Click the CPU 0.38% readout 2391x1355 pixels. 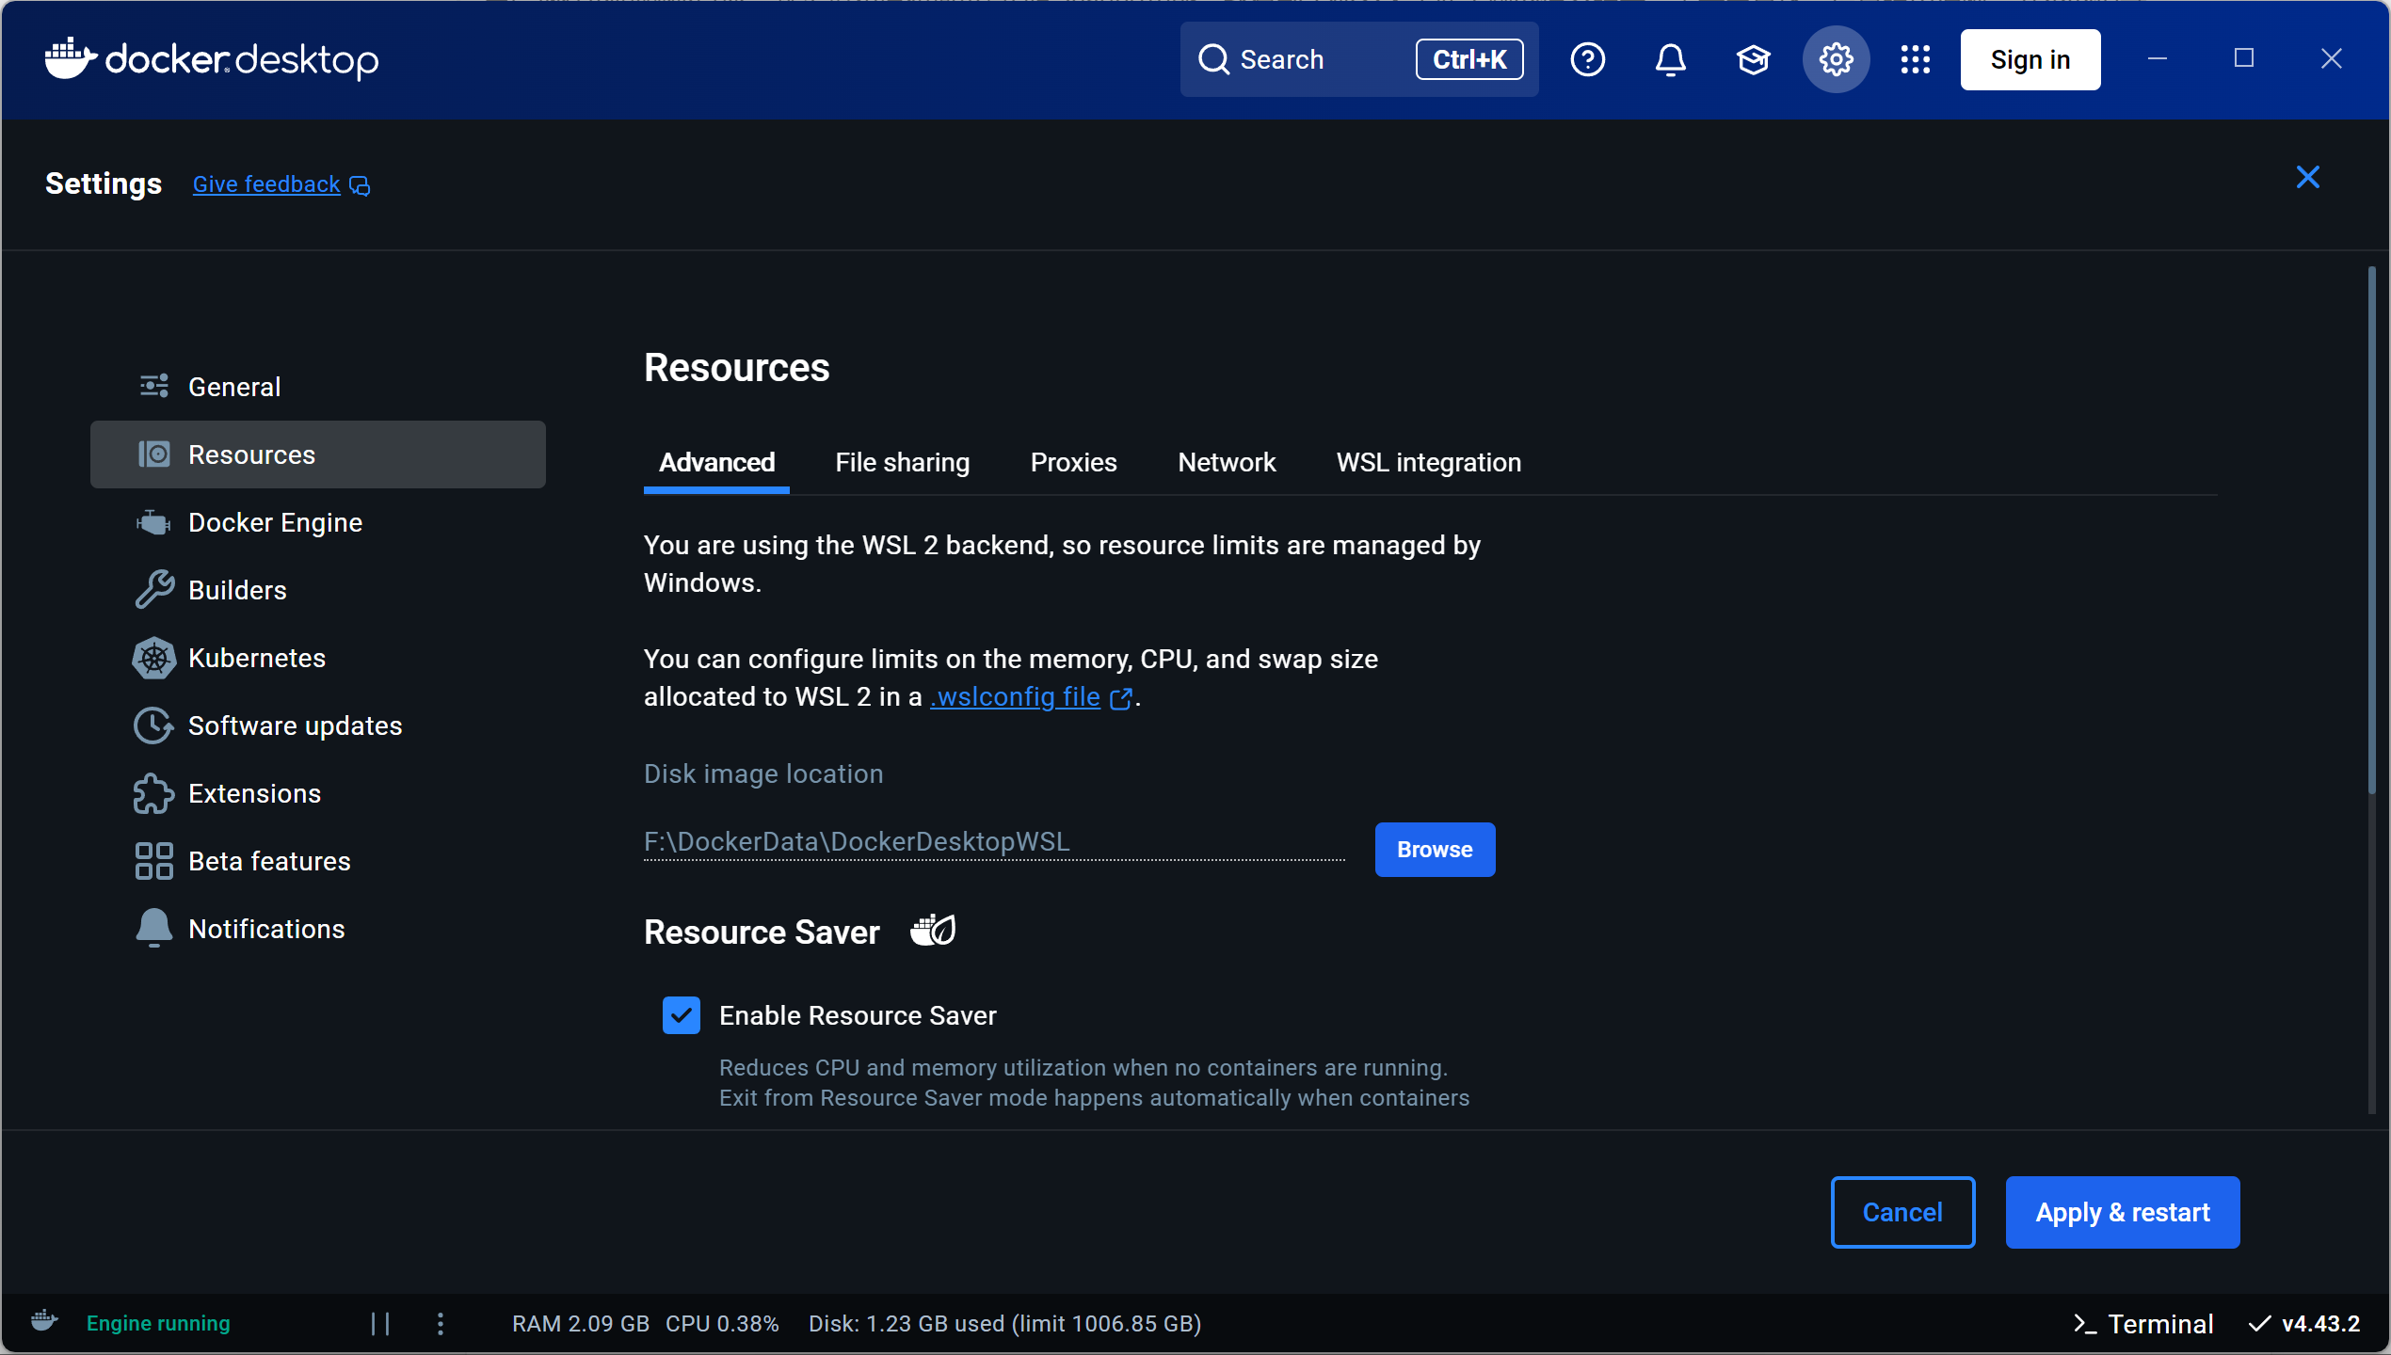pos(722,1323)
